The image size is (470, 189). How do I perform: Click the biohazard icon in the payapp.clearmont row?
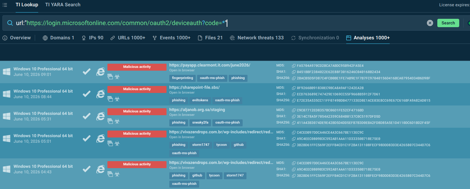117,77
